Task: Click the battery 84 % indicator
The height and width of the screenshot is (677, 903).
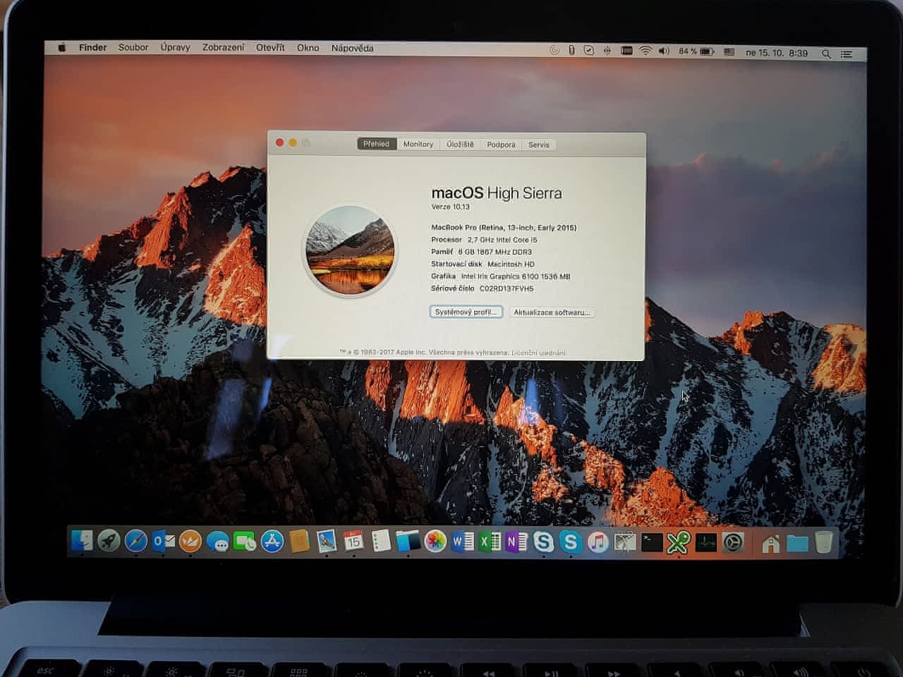Action: (697, 51)
